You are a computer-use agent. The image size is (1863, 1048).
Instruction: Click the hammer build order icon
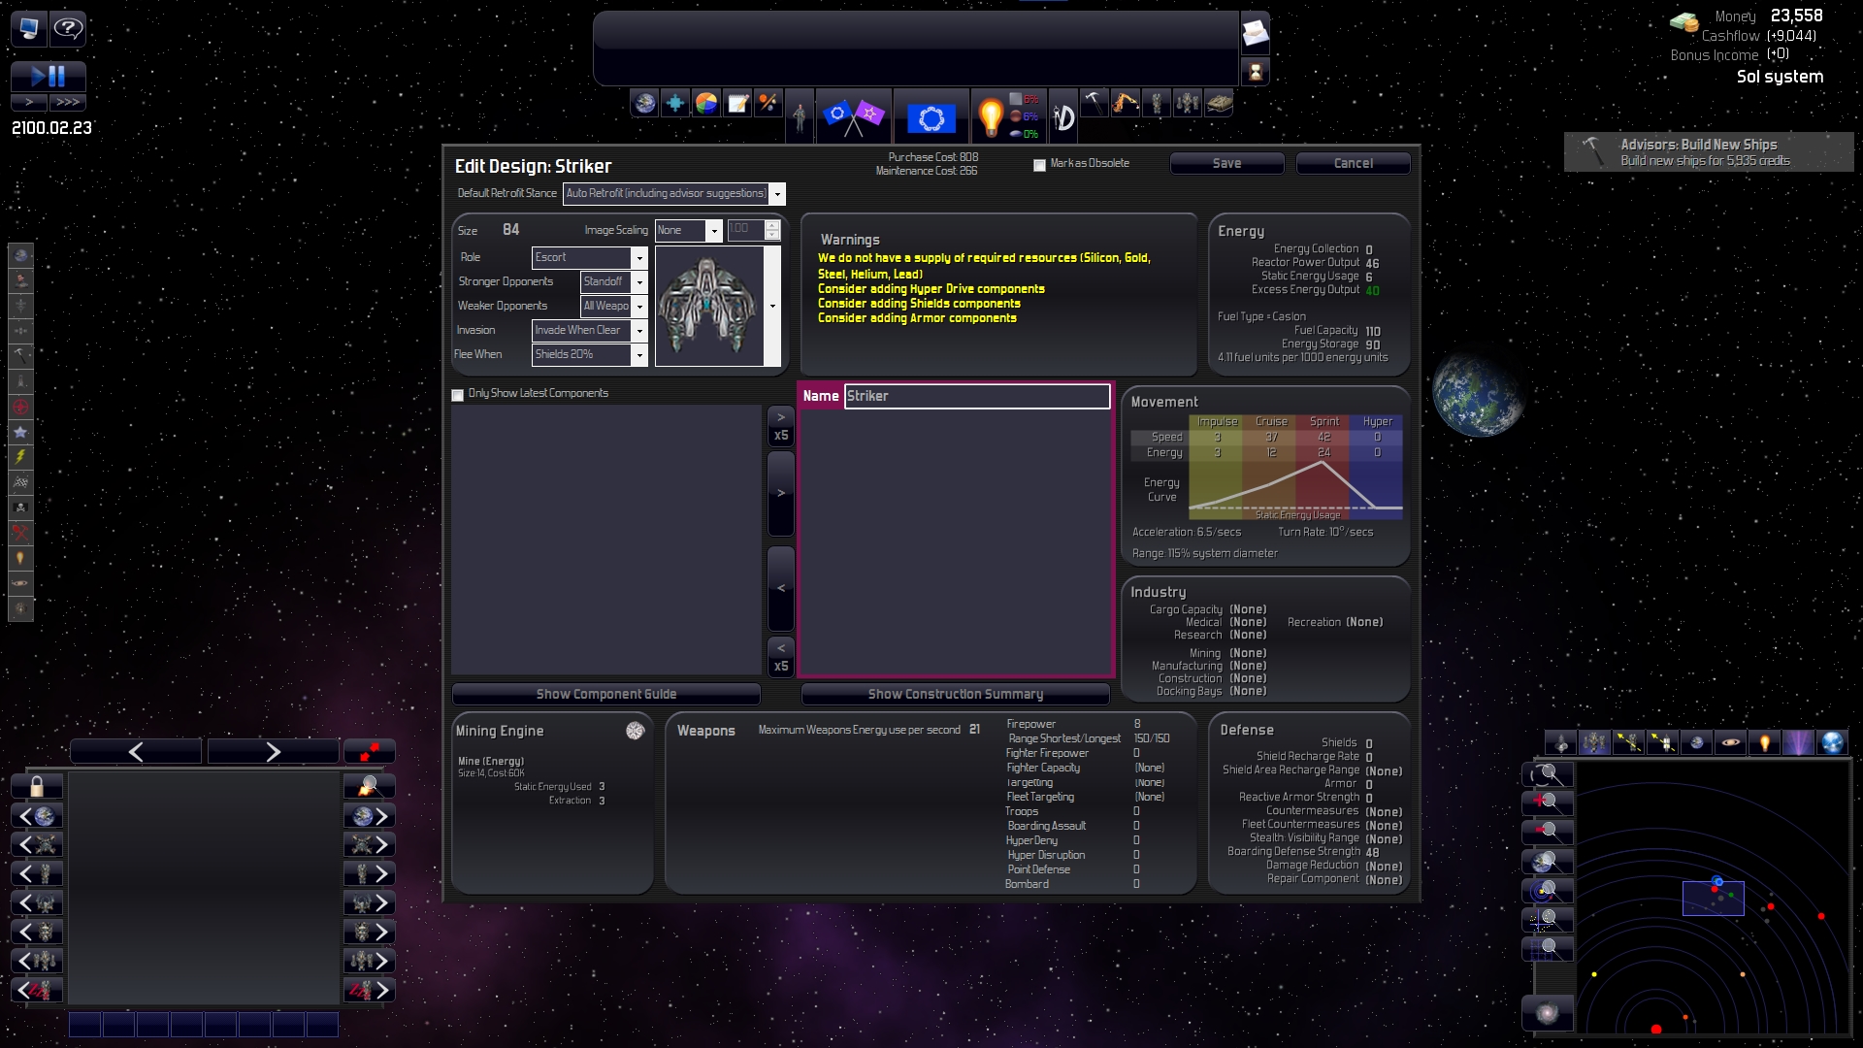(1095, 103)
